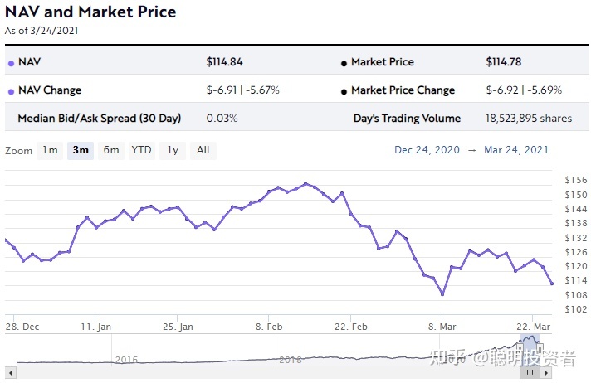Click the scrollbar thumb grip handle
The width and height of the screenshot is (591, 383).
pos(530,373)
